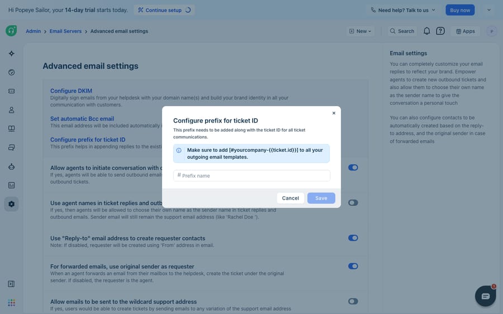The image size is (503, 314).
Task: Go to Email Servers breadcrumb
Action: pyautogui.click(x=65, y=31)
